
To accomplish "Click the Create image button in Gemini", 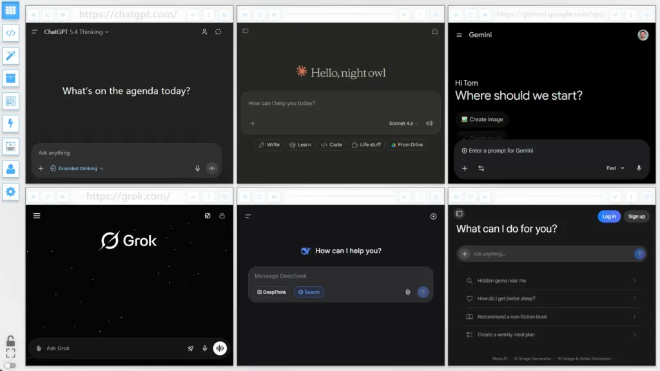I will coord(483,120).
